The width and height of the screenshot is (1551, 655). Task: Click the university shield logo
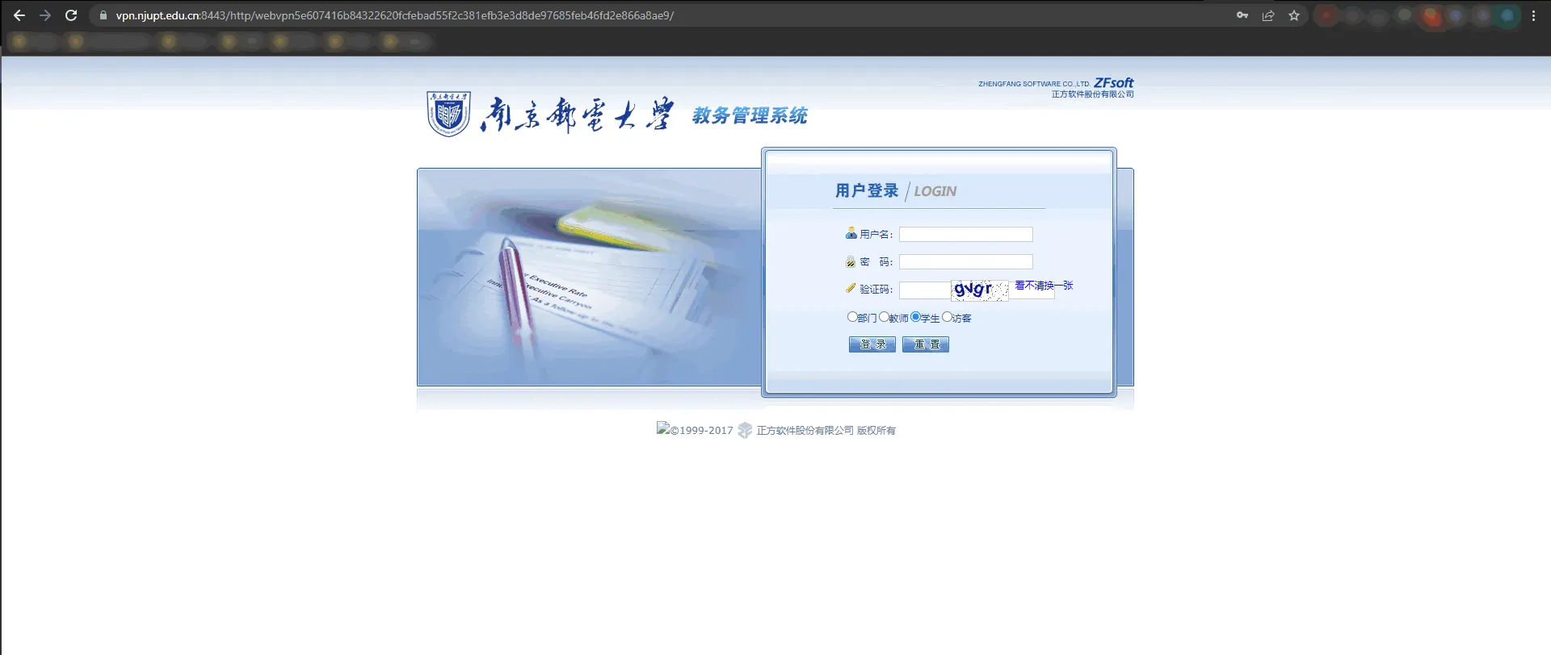pos(448,114)
